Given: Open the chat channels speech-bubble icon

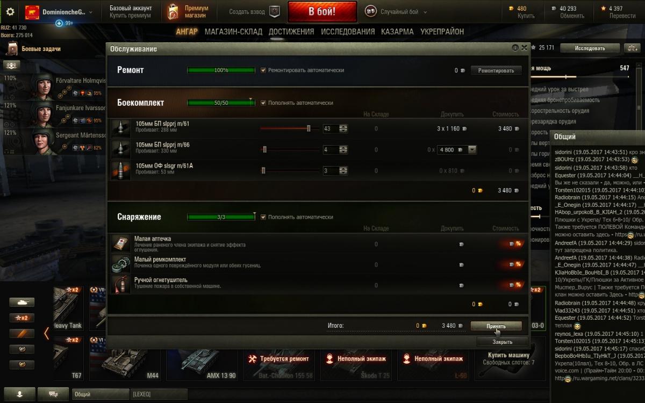Looking at the screenshot, I should click(54, 394).
